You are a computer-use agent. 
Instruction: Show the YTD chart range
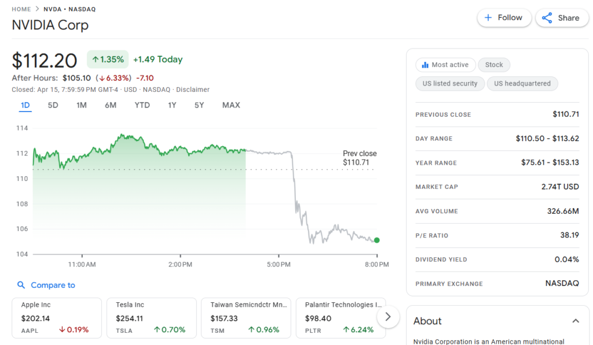(142, 105)
